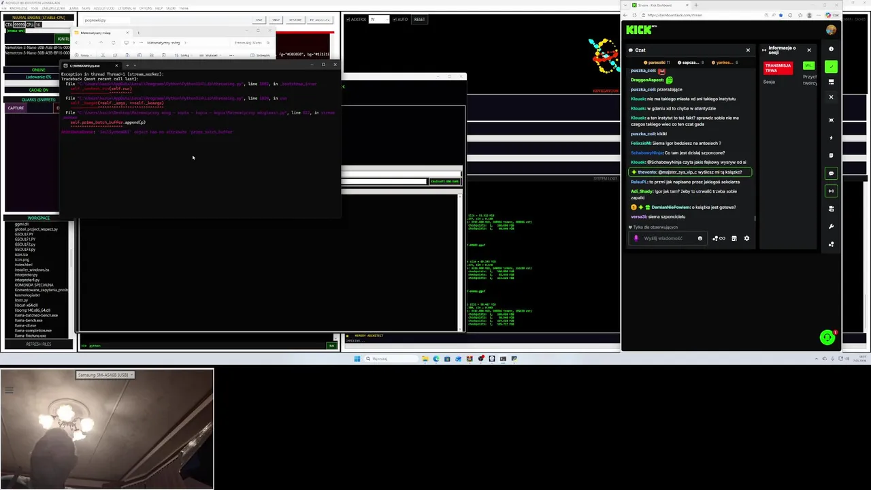Click the Kick sidebar icon under the lightning bolt
The image size is (871, 490).
831,155
